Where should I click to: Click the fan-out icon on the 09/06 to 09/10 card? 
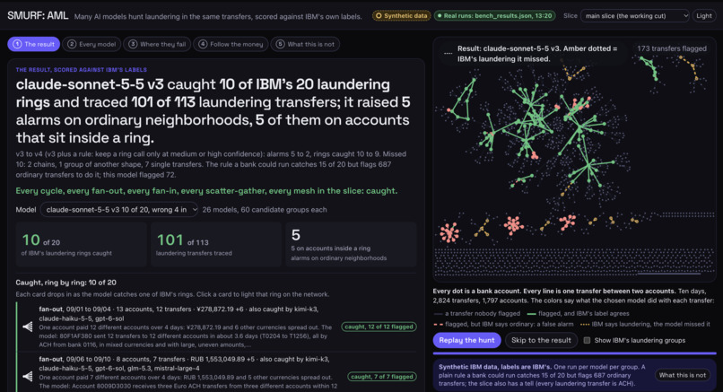[x=28, y=377]
